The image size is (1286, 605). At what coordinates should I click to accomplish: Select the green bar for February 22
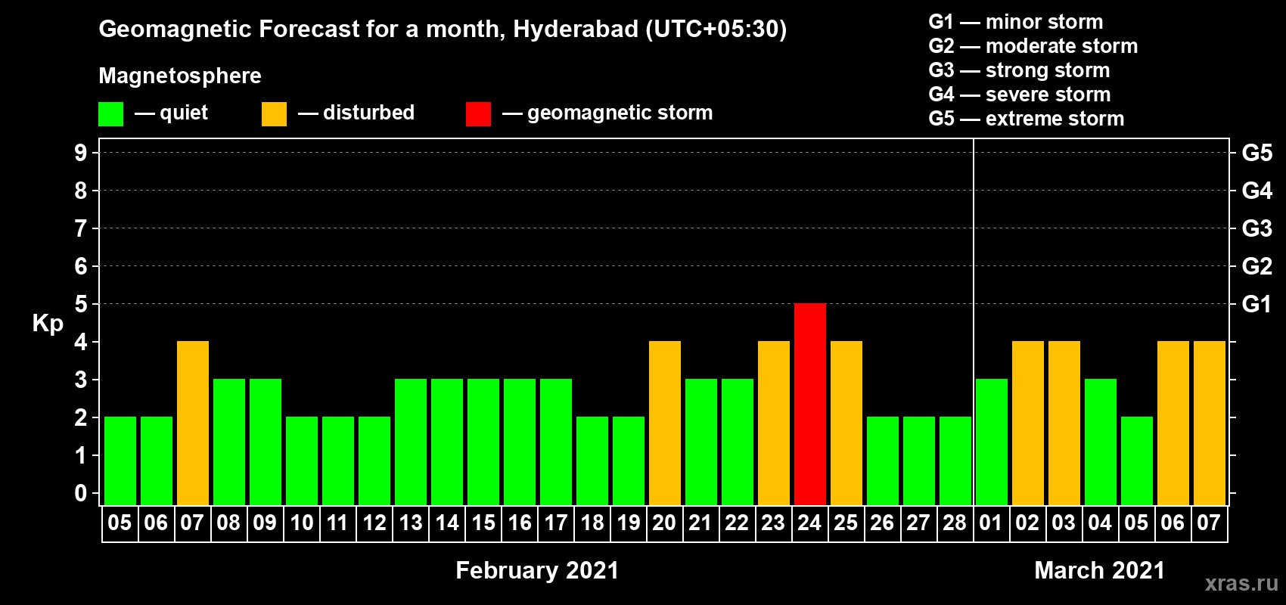pos(738,442)
